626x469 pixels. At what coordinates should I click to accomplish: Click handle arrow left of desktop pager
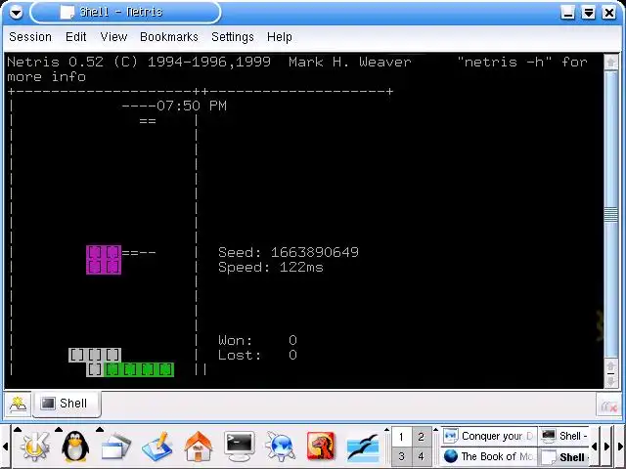coord(386,430)
